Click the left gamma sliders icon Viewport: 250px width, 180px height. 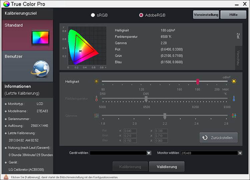pyautogui.click(x=96, y=116)
